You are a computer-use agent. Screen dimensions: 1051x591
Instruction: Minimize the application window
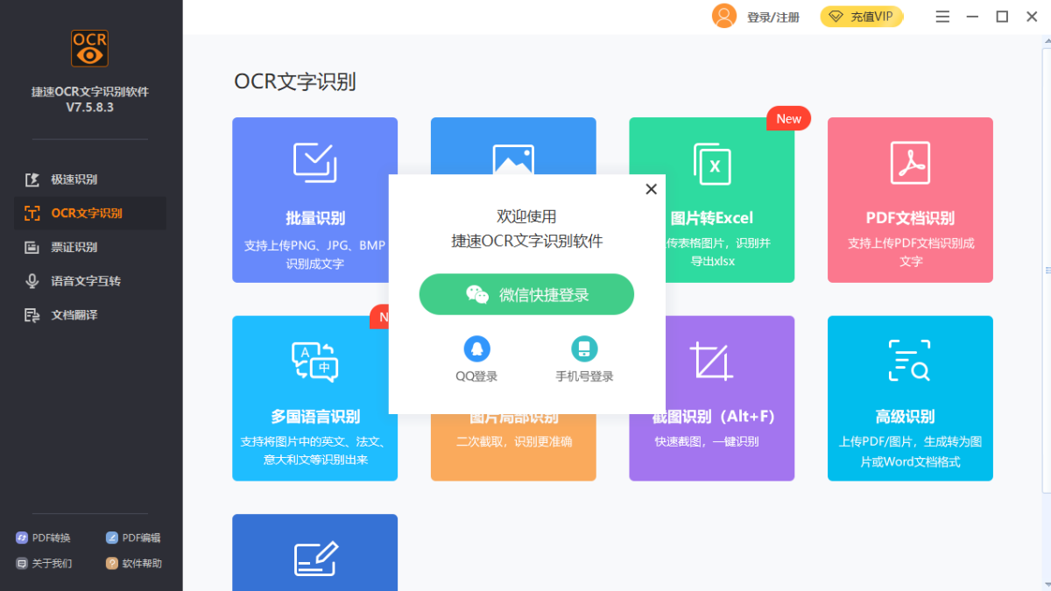[972, 17]
